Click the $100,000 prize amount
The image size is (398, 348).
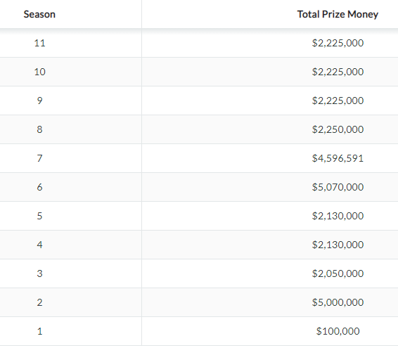338,331
